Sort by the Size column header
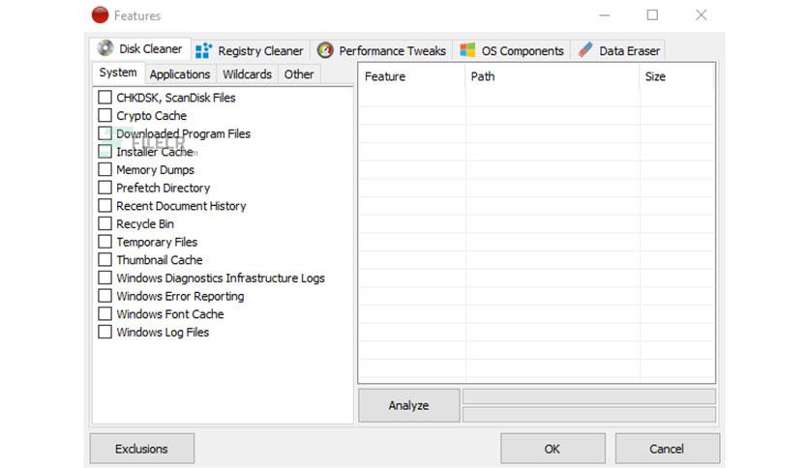The width and height of the screenshot is (809, 468). click(x=677, y=76)
